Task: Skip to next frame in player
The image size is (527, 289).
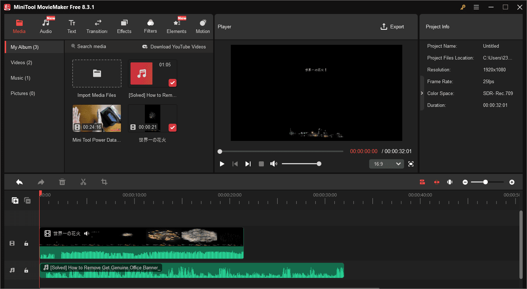Action: coord(248,164)
